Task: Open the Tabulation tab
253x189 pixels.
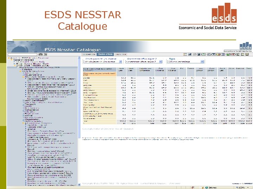Action: [105, 54]
